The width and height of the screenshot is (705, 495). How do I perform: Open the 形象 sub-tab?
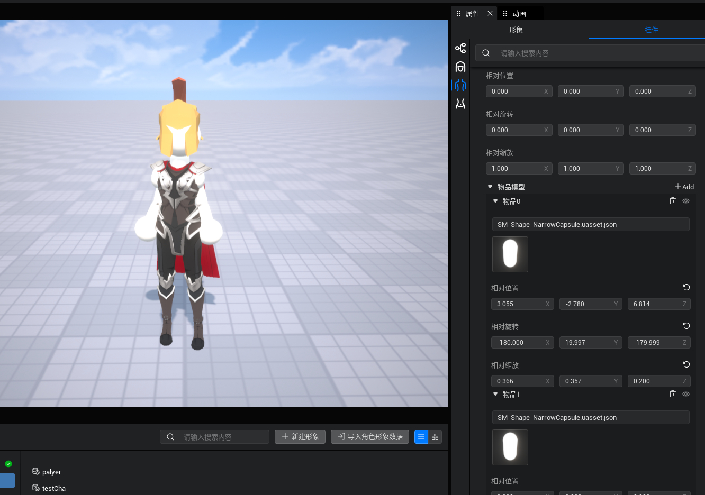516,30
